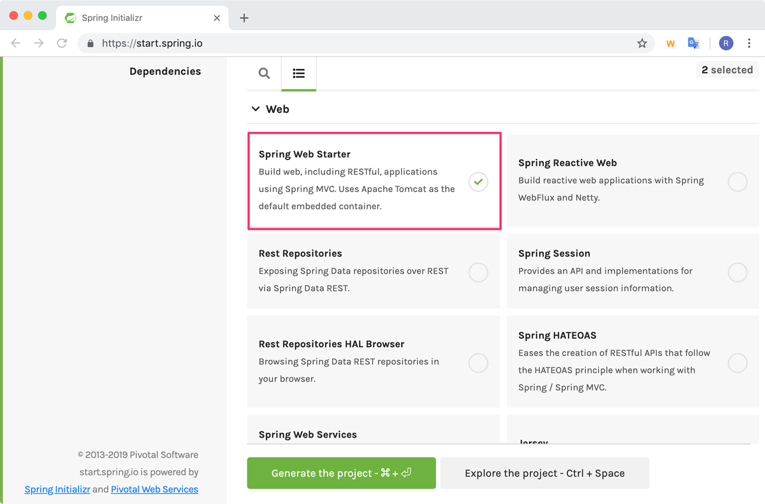Open the R profile avatar
765x504 pixels.
pyautogui.click(x=726, y=43)
